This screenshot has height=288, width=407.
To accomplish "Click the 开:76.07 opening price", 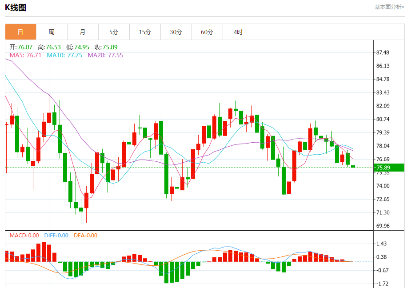I will (21, 47).
